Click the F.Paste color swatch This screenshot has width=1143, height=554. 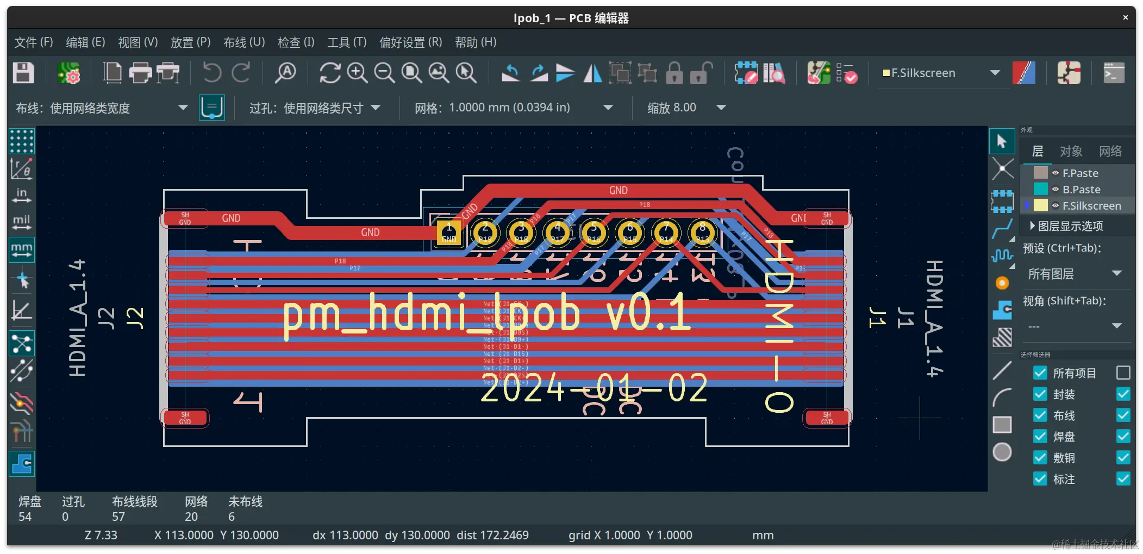[x=1040, y=173]
